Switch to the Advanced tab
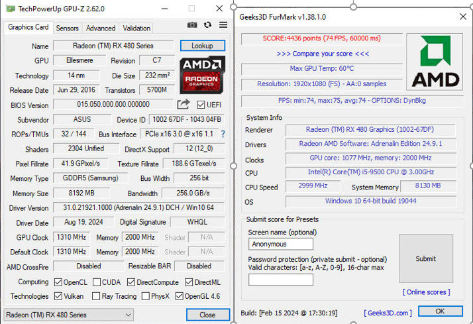The image size is (473, 324). click(x=101, y=28)
